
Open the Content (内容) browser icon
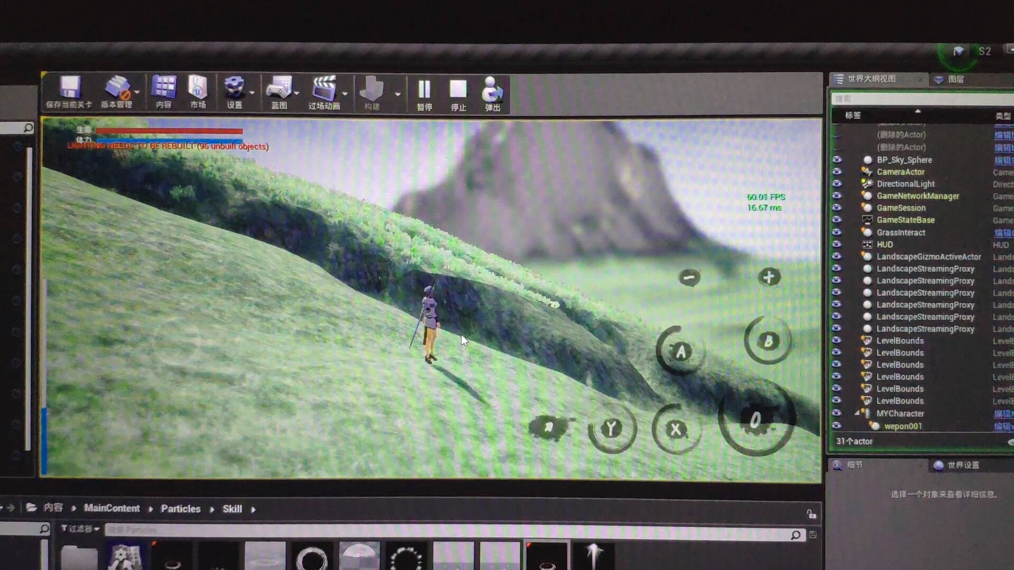[164, 92]
